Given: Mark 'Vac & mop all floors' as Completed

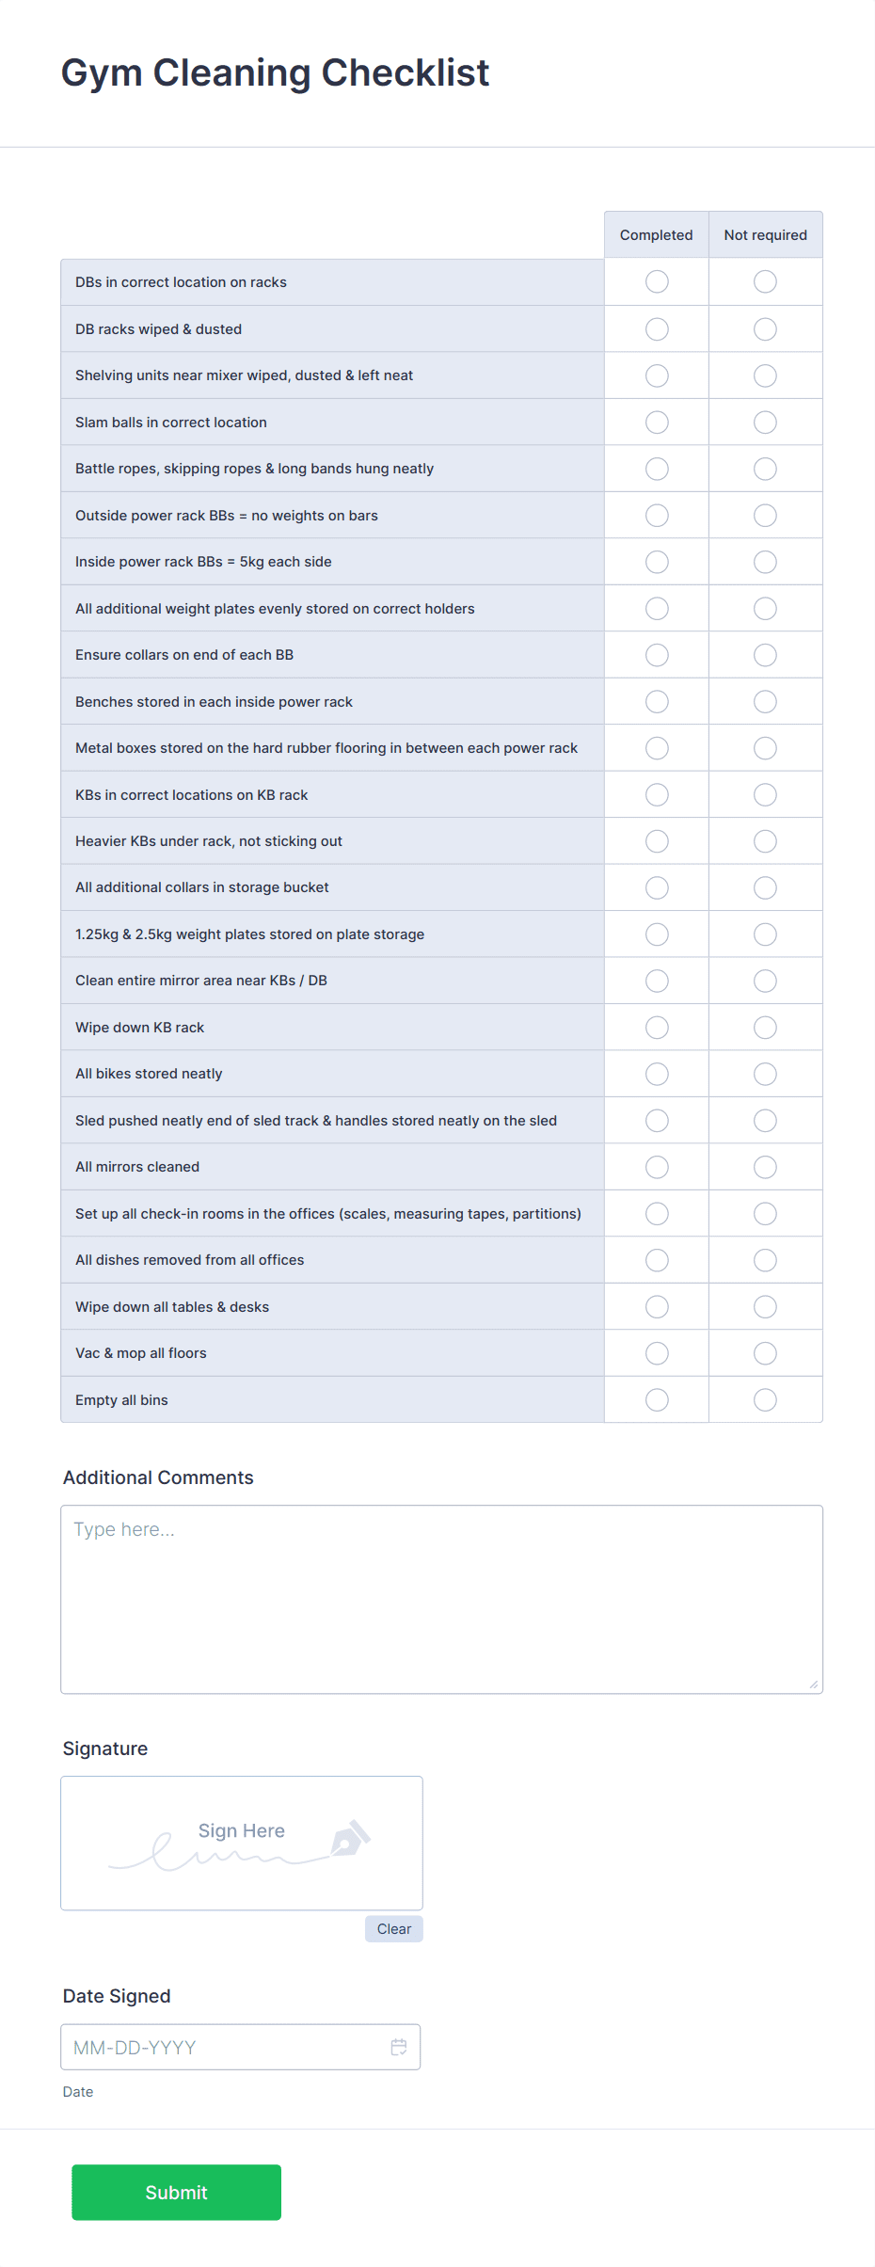Looking at the screenshot, I should click(x=656, y=1352).
